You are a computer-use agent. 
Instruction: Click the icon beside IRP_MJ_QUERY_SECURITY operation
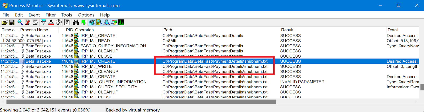click(77, 87)
